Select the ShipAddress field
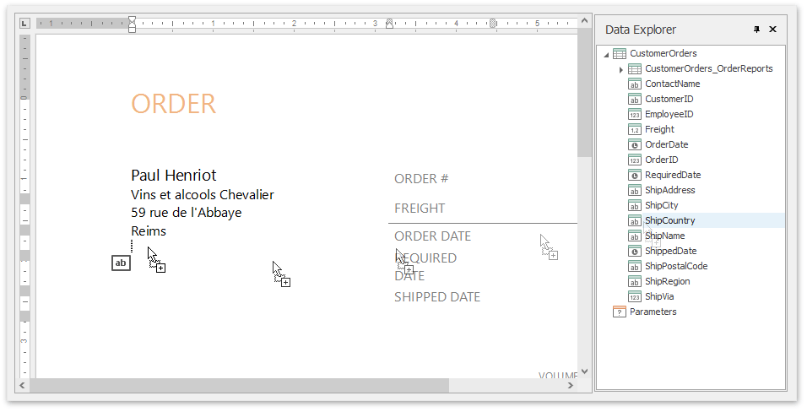The height and width of the screenshot is (412, 807). tap(670, 190)
